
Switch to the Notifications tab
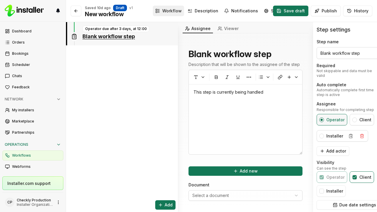(x=241, y=11)
